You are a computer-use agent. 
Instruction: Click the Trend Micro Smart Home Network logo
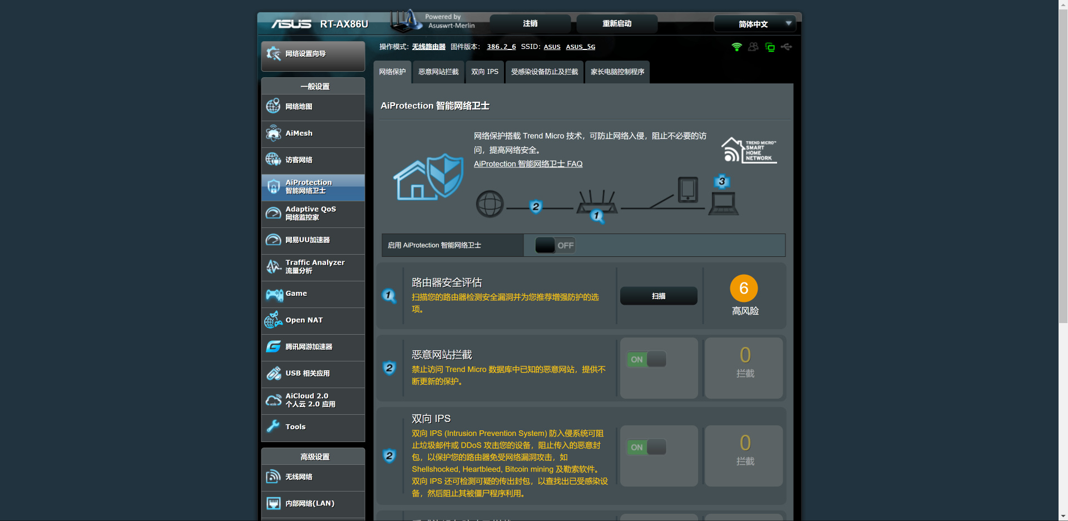749,150
